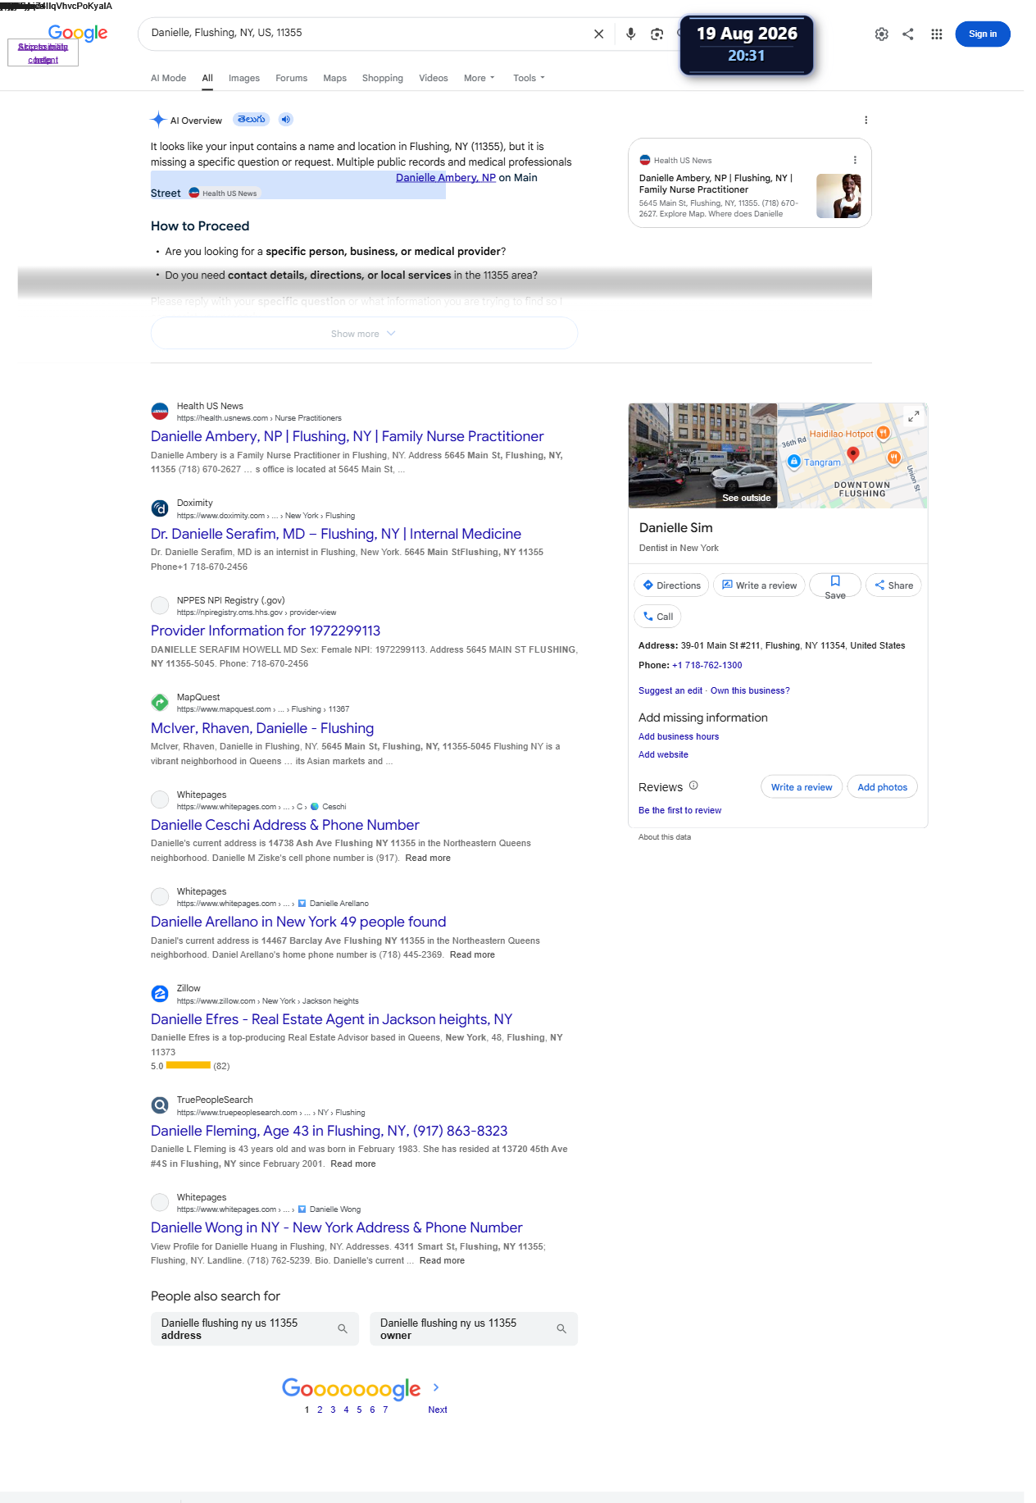Click the AI Overview listen speaker icon
Screen dimensions: 1036x1503
click(x=285, y=119)
